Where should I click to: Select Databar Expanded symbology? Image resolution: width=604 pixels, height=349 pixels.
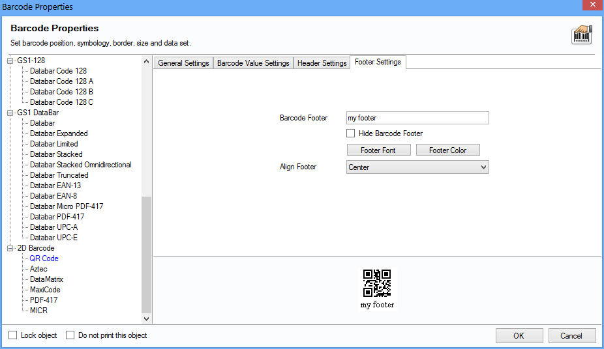pyautogui.click(x=59, y=133)
